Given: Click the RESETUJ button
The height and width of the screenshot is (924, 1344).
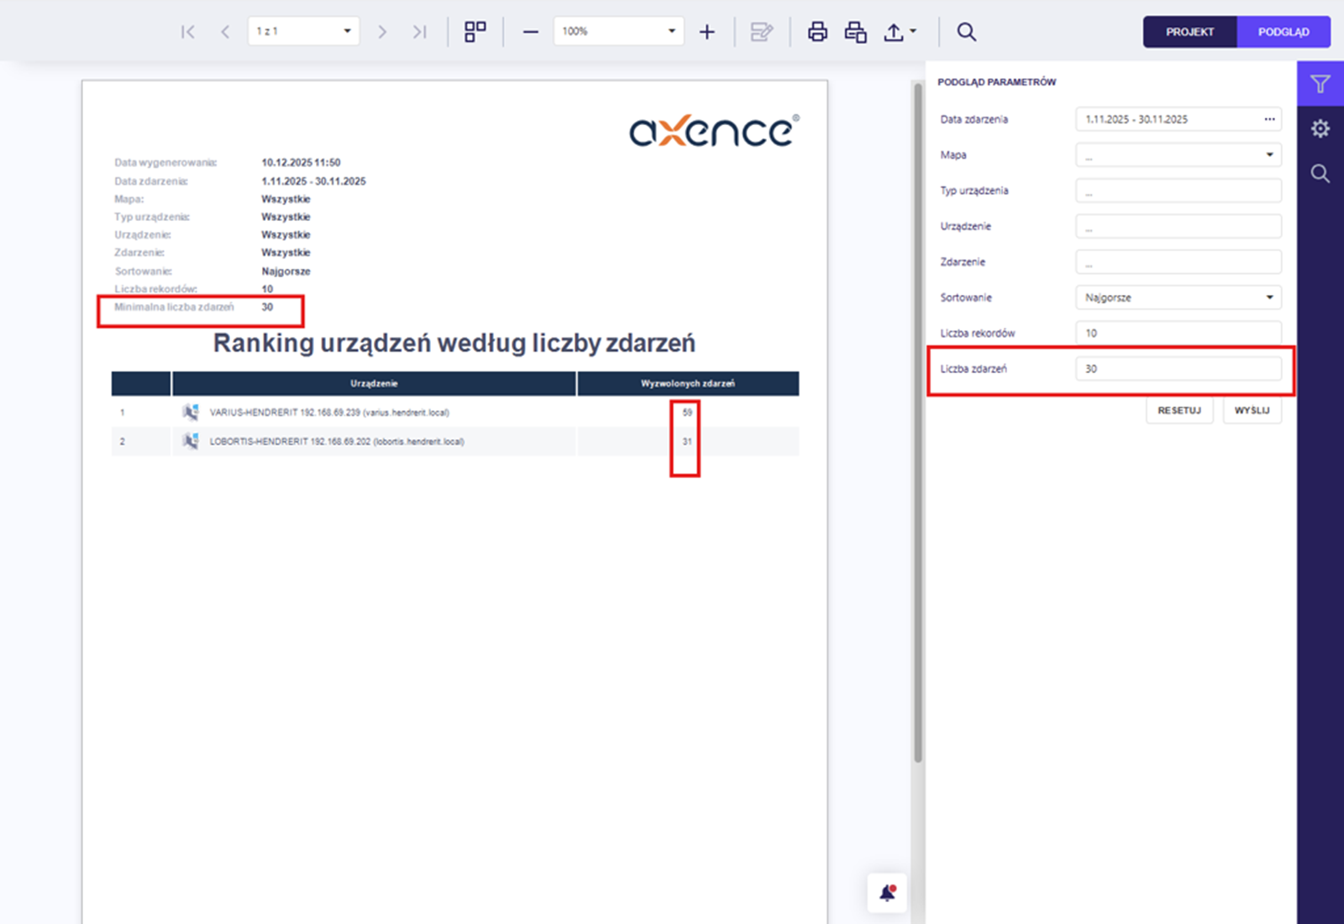Looking at the screenshot, I should pyautogui.click(x=1179, y=411).
